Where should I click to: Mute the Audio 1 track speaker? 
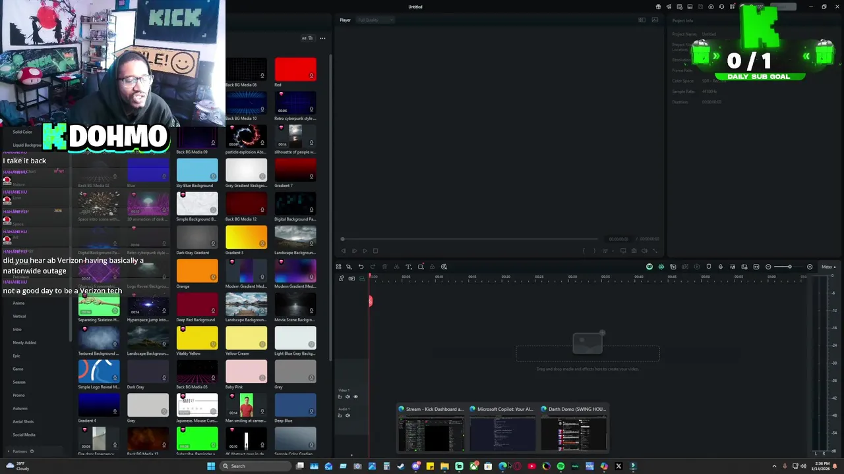tap(347, 415)
